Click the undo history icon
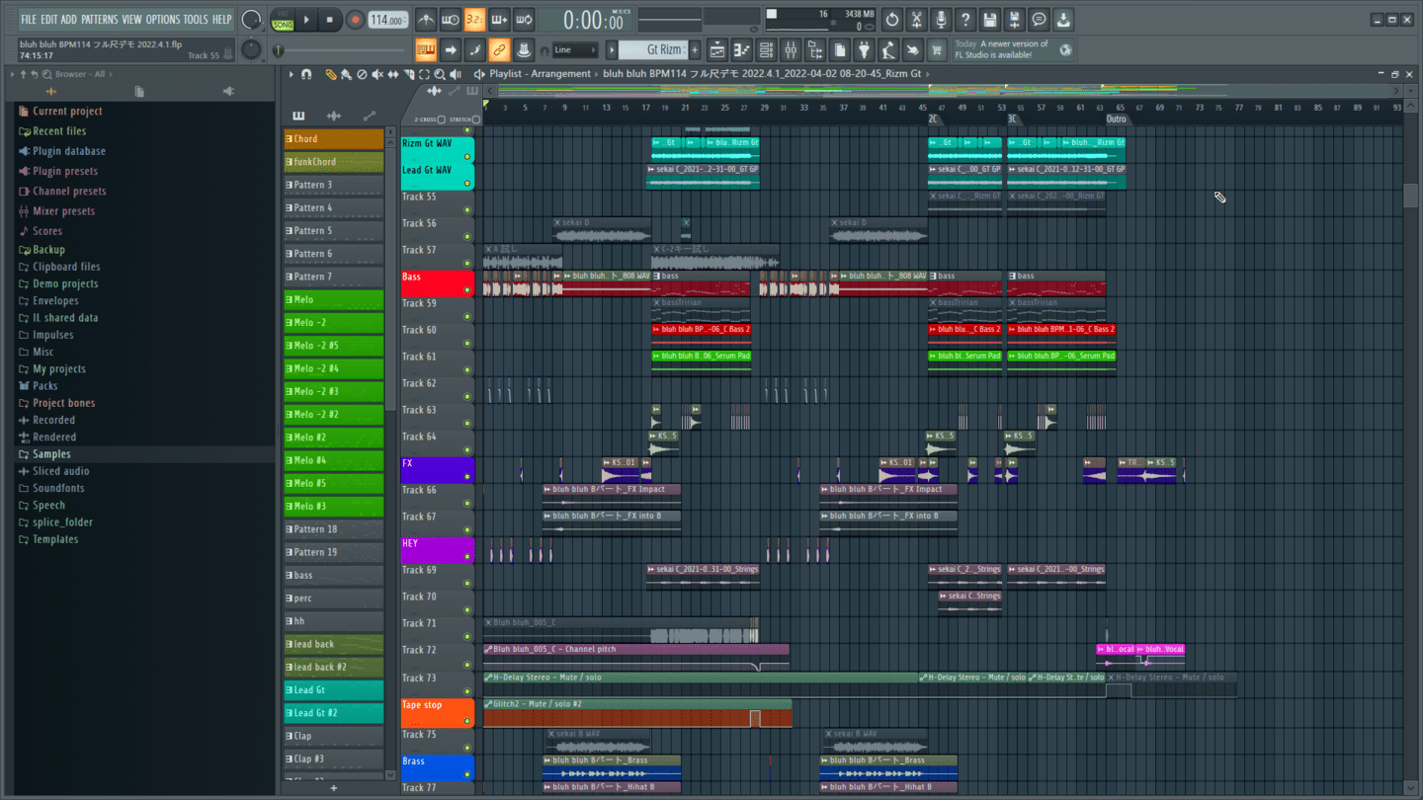The height and width of the screenshot is (800, 1423). point(891,20)
